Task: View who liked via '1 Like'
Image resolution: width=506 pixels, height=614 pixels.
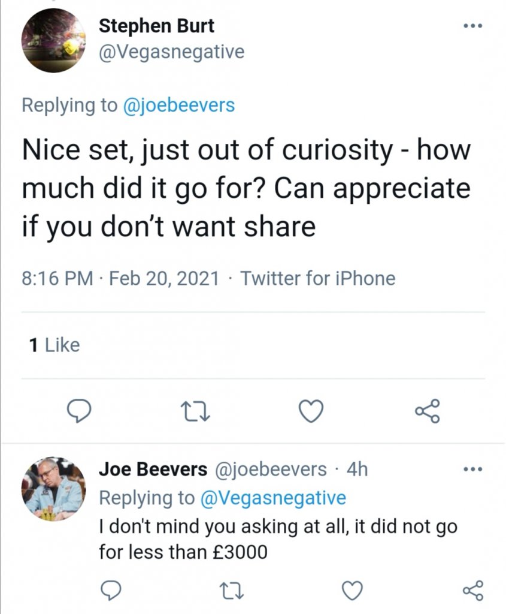Action: [x=54, y=345]
